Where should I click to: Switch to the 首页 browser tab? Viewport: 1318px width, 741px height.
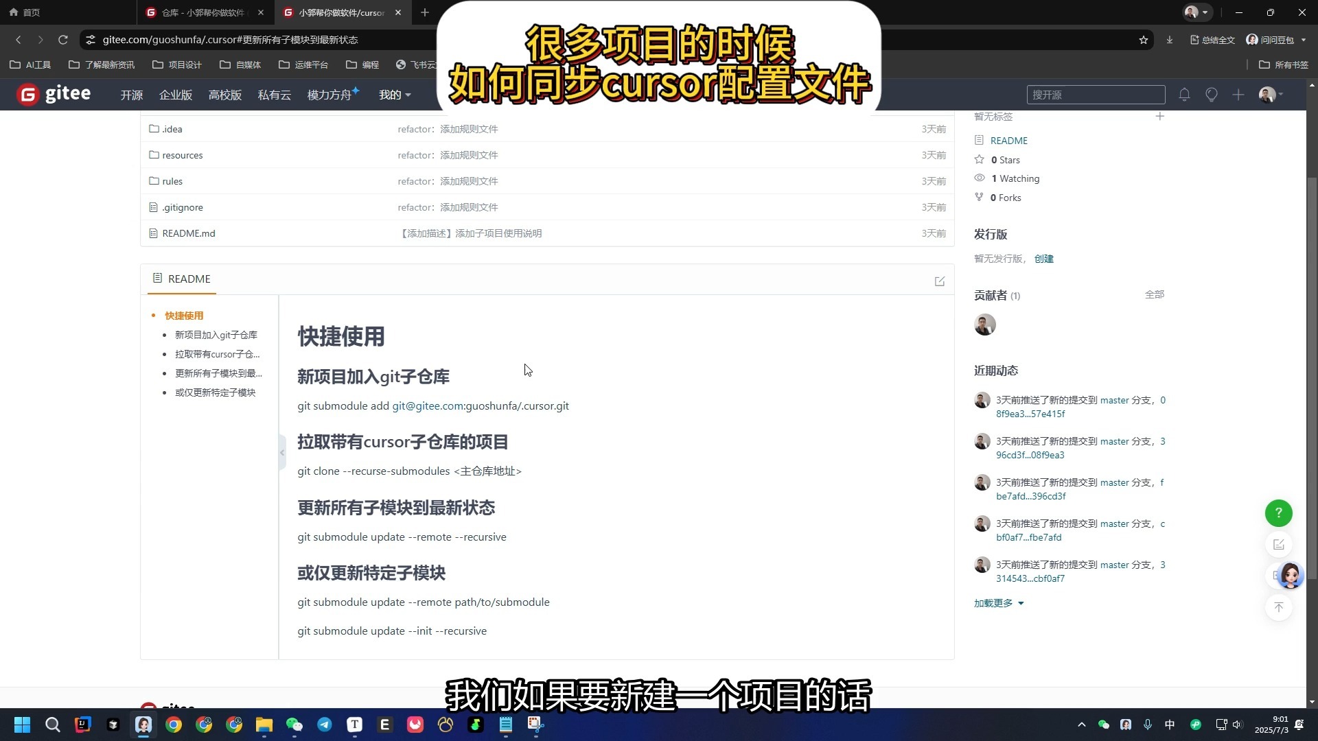(x=69, y=12)
